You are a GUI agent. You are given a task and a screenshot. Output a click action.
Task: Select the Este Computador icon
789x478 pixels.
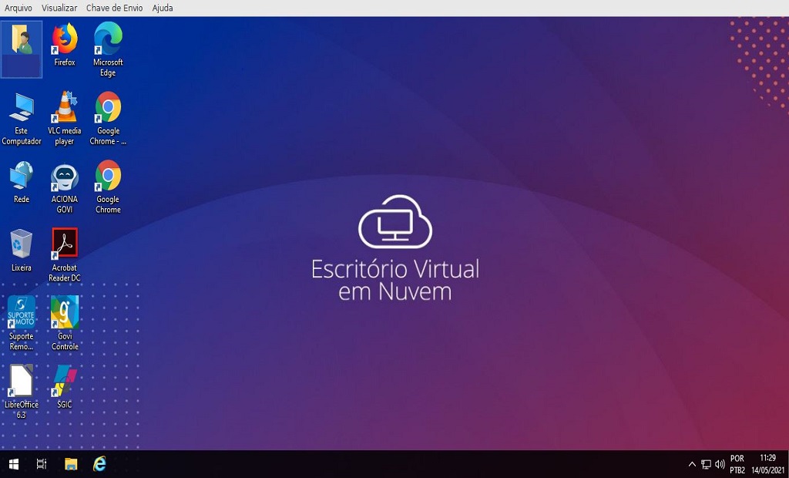22,108
